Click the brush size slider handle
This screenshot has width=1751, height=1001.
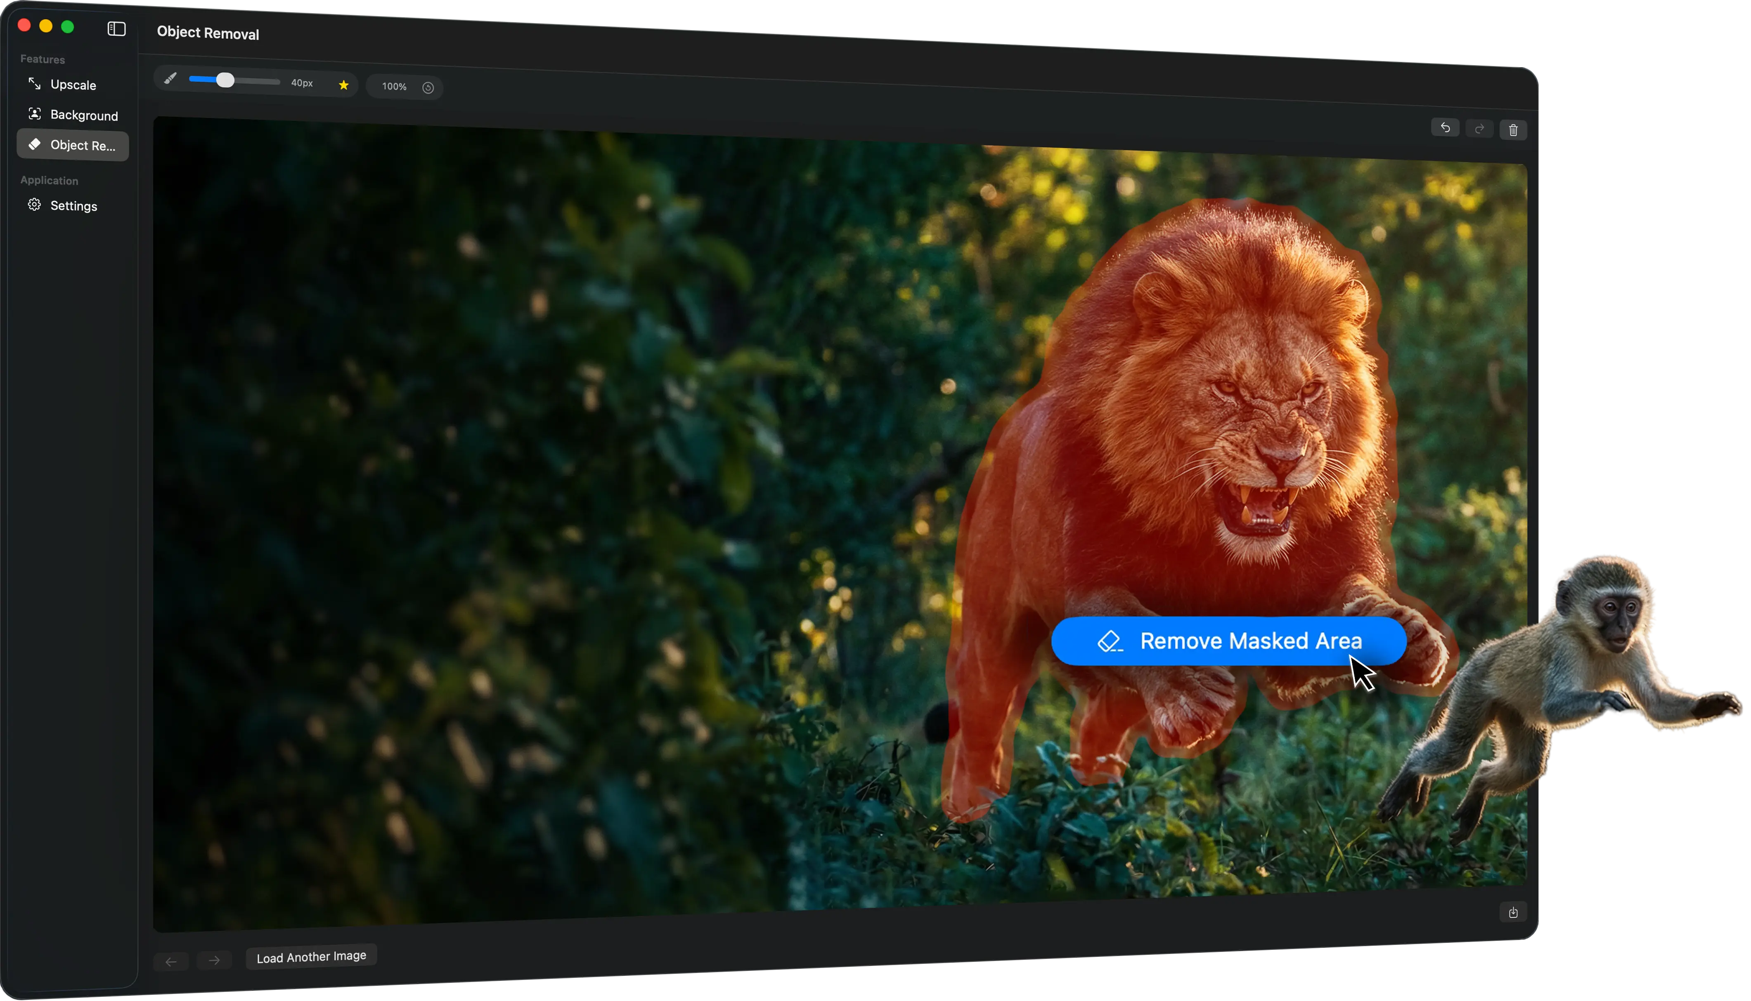tap(225, 80)
